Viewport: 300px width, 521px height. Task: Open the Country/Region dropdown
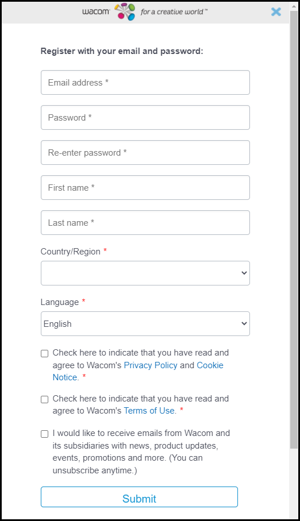pyautogui.click(x=145, y=273)
